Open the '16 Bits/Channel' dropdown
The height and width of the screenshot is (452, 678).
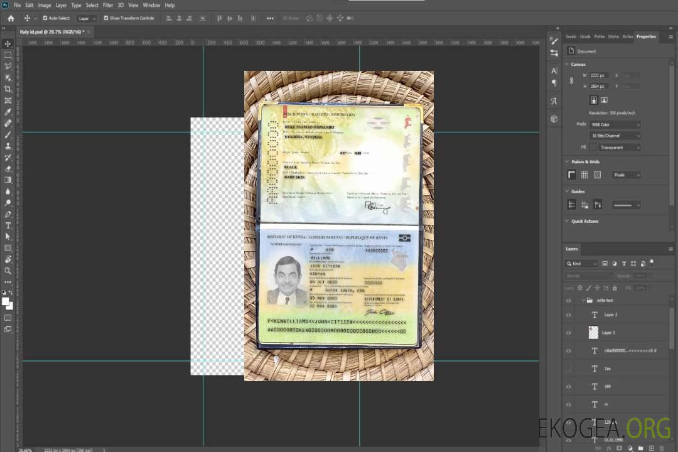(x=615, y=136)
